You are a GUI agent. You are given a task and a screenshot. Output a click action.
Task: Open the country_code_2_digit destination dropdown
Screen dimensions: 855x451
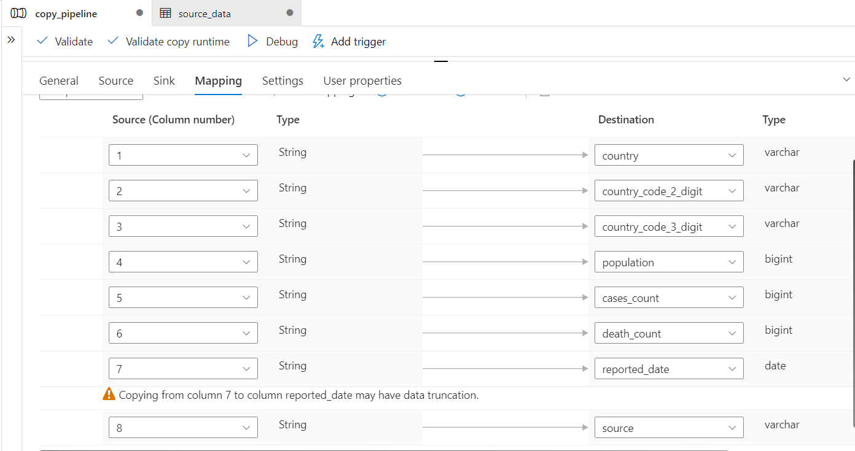(x=669, y=191)
